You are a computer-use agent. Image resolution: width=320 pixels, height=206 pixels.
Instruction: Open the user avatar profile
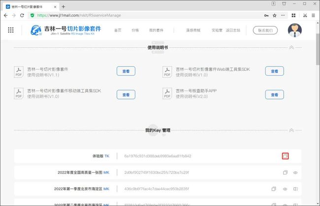[295, 30]
